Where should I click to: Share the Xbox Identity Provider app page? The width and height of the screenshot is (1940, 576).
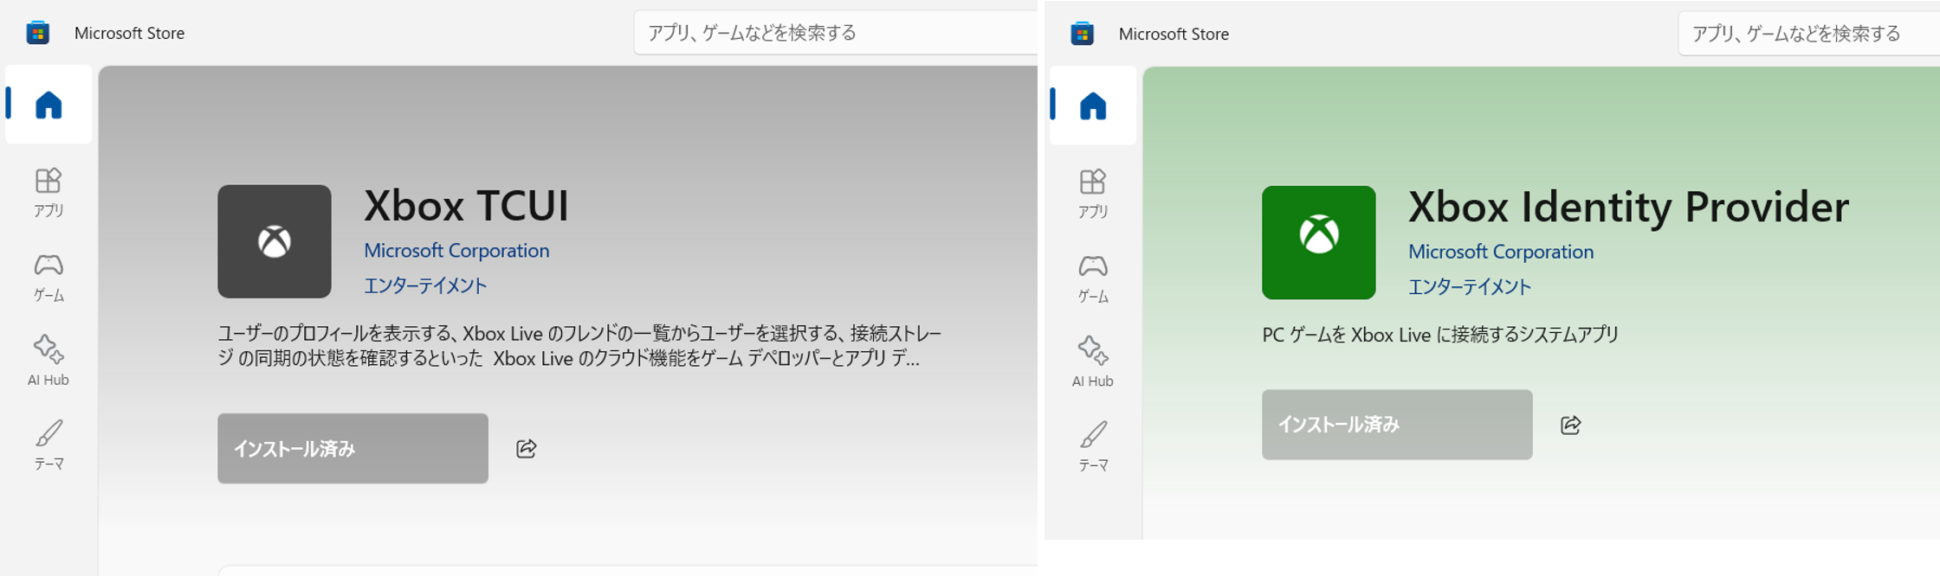1571,425
